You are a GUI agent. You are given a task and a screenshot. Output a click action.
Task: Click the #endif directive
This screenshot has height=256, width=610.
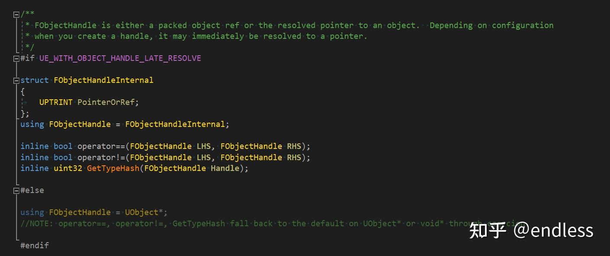coord(35,245)
